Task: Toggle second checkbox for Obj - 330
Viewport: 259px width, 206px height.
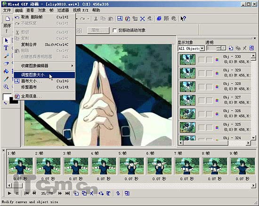Action: click(x=209, y=60)
